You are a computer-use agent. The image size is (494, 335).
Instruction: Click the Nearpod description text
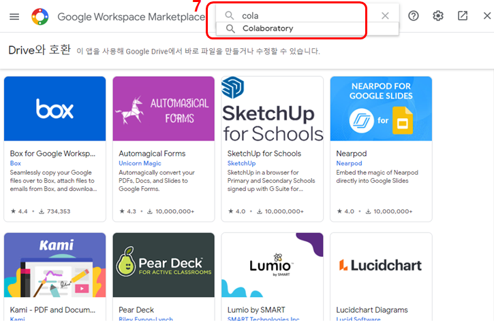click(x=377, y=177)
